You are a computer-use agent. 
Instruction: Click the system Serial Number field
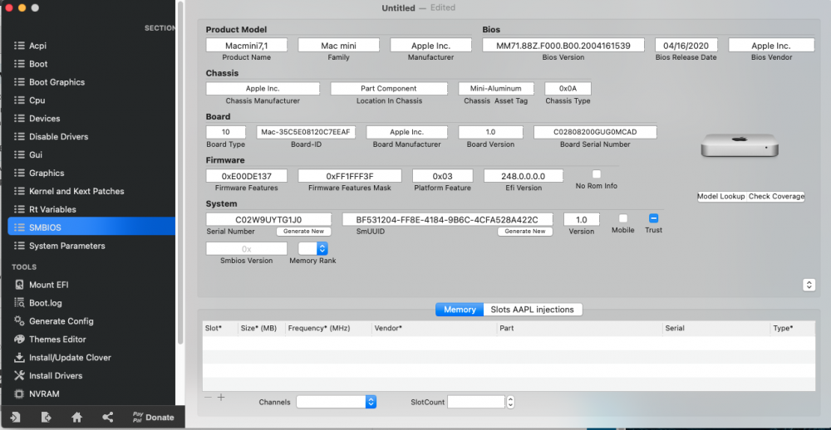[x=268, y=219]
